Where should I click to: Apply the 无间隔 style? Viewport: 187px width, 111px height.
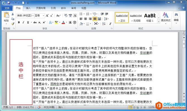point(136,17)
